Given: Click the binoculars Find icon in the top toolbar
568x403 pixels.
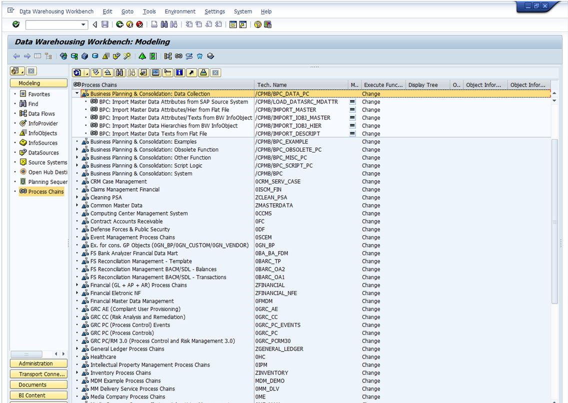Looking at the screenshot, I should coord(164,24).
